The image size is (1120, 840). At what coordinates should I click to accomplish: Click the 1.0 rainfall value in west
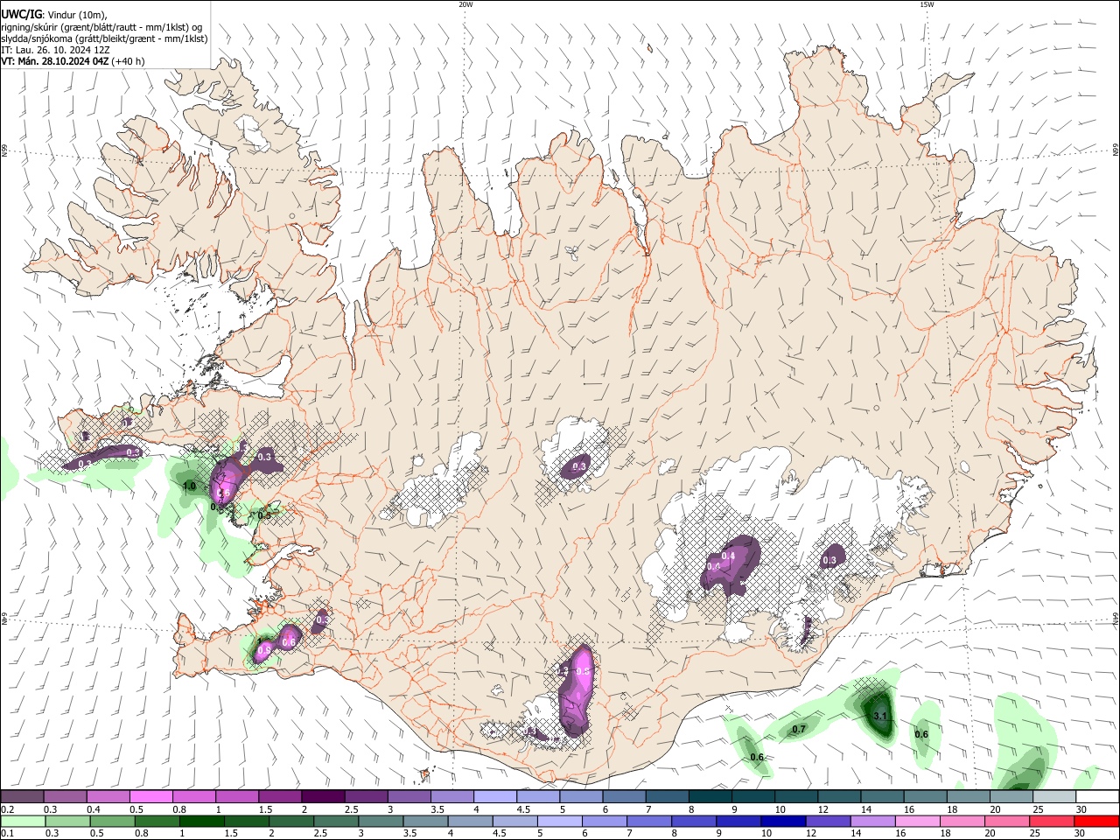pos(189,486)
